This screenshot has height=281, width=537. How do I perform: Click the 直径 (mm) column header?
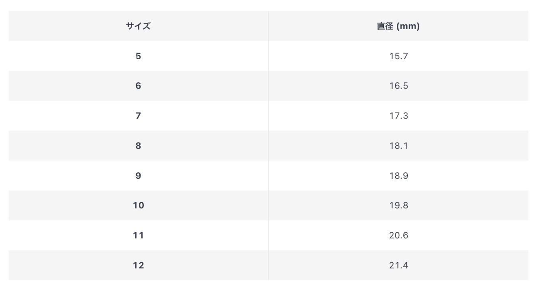pos(398,26)
